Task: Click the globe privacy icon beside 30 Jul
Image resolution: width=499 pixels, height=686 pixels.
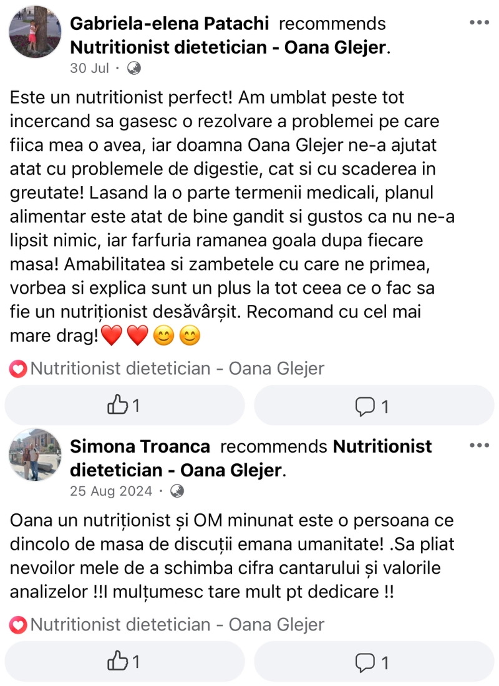Action: (134, 69)
